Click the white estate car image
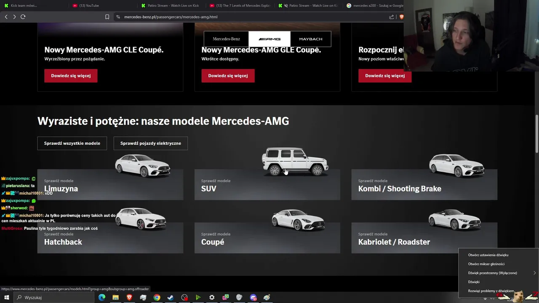The height and width of the screenshot is (303, 539). point(457,165)
